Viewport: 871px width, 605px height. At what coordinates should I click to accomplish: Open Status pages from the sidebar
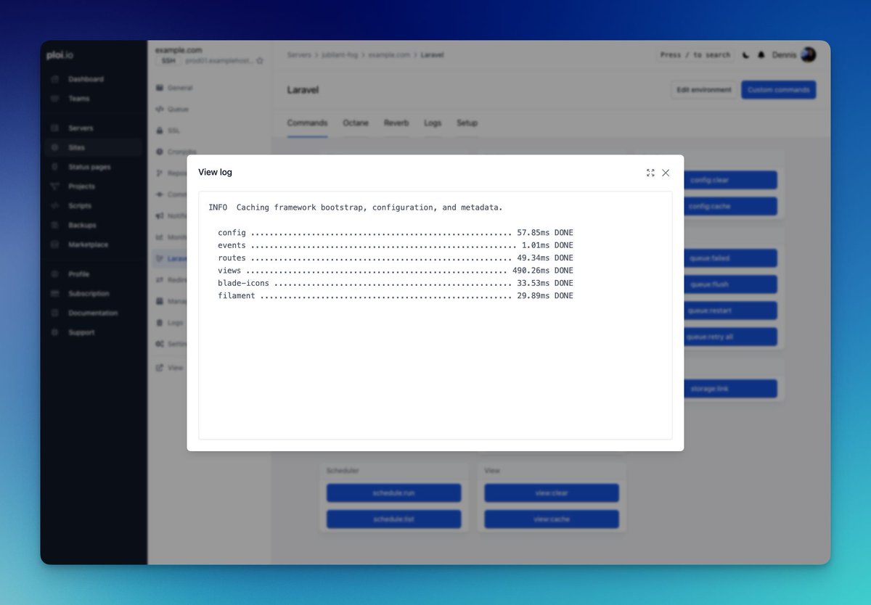(89, 167)
